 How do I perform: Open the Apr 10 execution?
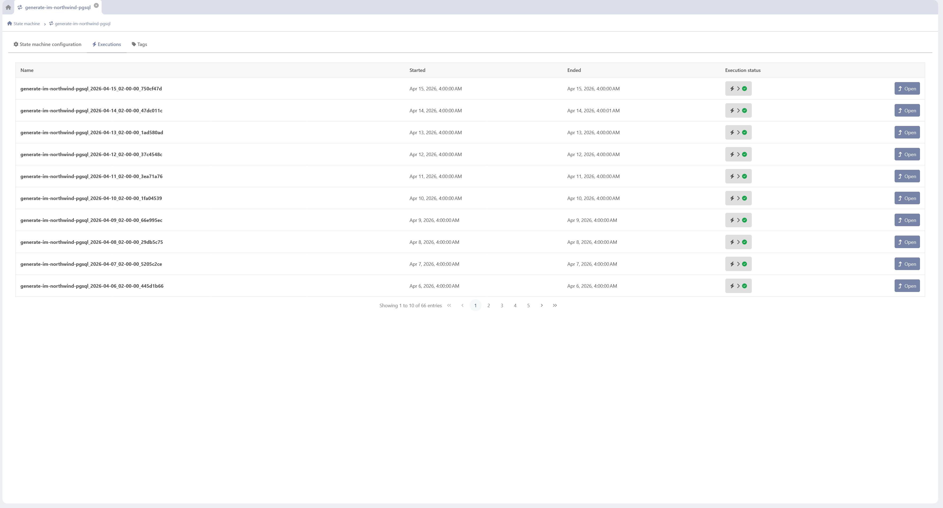coord(907,198)
